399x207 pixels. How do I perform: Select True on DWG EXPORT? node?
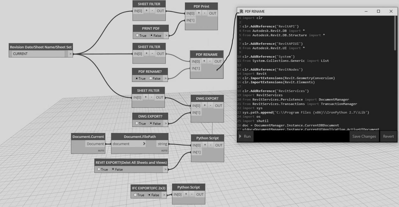point(137,123)
